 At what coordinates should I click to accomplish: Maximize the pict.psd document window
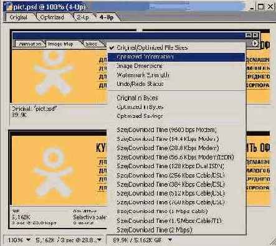click(x=260, y=7)
